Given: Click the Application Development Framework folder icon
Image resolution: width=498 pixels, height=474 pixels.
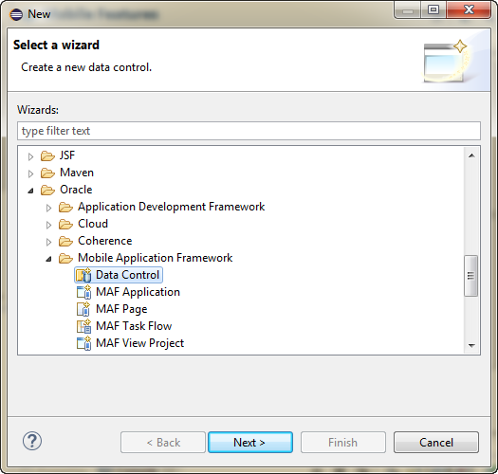Looking at the screenshot, I should click(x=65, y=208).
